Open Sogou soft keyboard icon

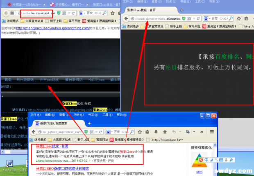[x=221, y=160]
